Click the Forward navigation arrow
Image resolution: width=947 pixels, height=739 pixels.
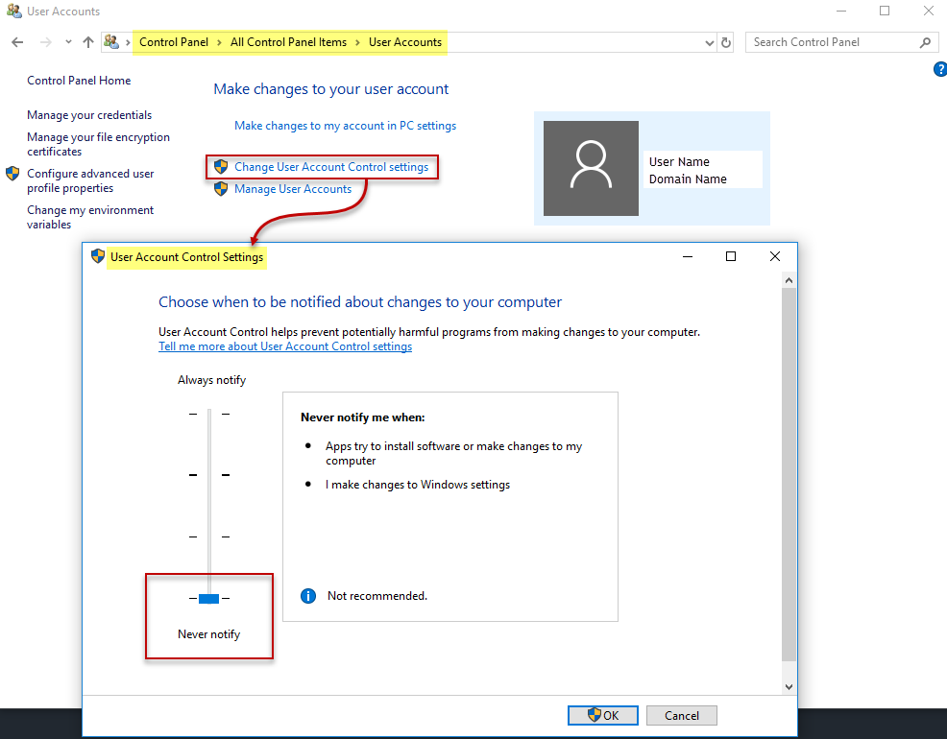[45, 42]
